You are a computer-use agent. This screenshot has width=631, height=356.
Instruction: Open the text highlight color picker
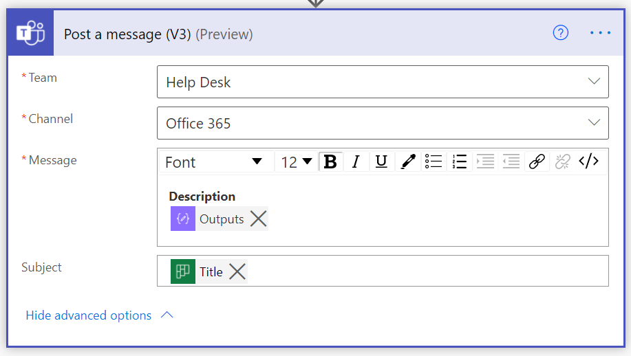point(408,162)
